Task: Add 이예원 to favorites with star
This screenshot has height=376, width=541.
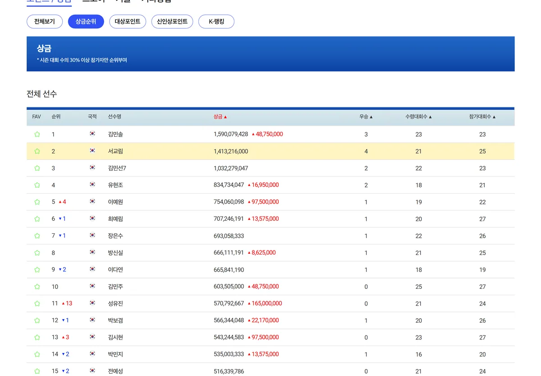Action: coord(37,202)
